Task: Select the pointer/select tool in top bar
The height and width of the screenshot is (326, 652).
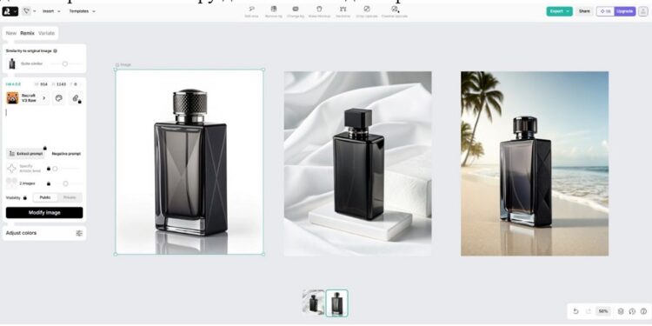Action: click(x=27, y=11)
